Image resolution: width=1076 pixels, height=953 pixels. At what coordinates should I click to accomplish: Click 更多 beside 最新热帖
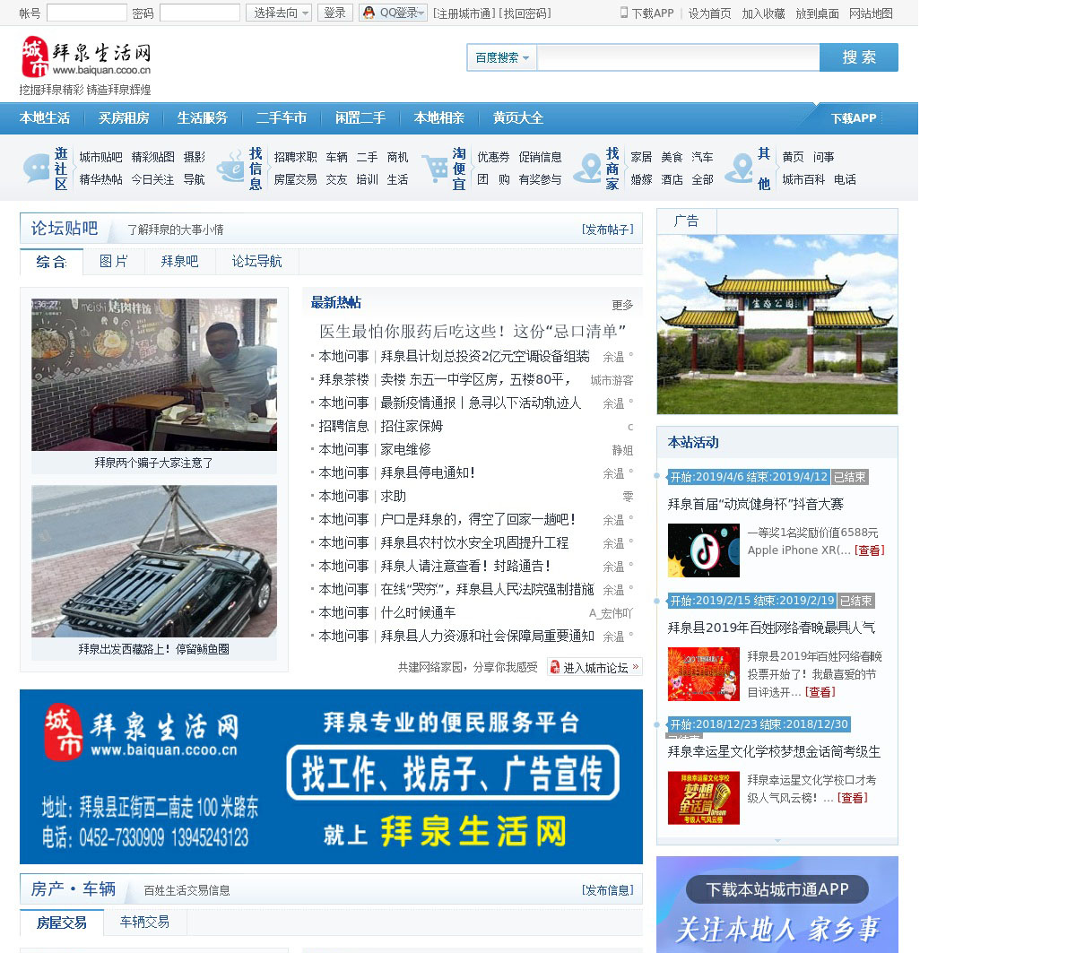622,305
